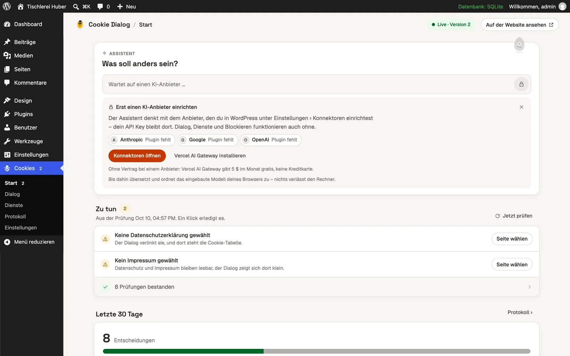Click the assistant mascot icon
This screenshot has width=570, height=356.
(519, 45)
